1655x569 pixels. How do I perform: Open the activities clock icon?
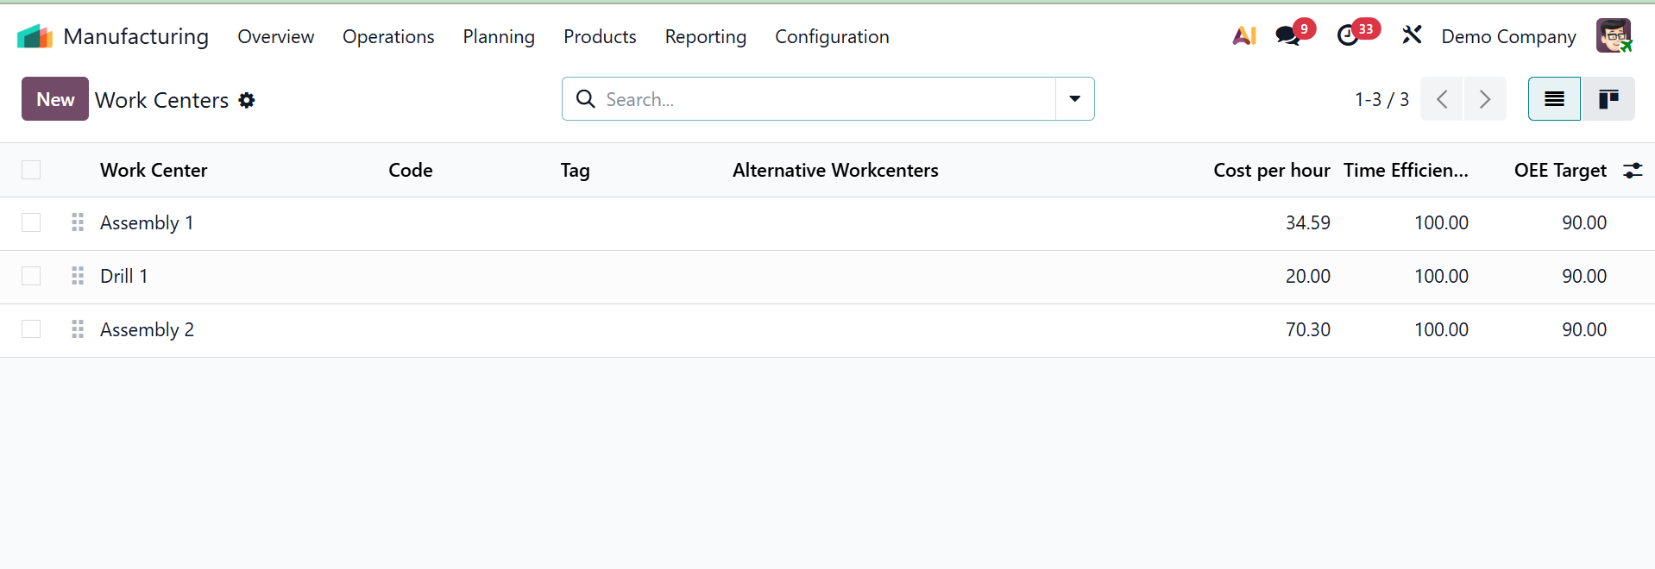[1347, 36]
